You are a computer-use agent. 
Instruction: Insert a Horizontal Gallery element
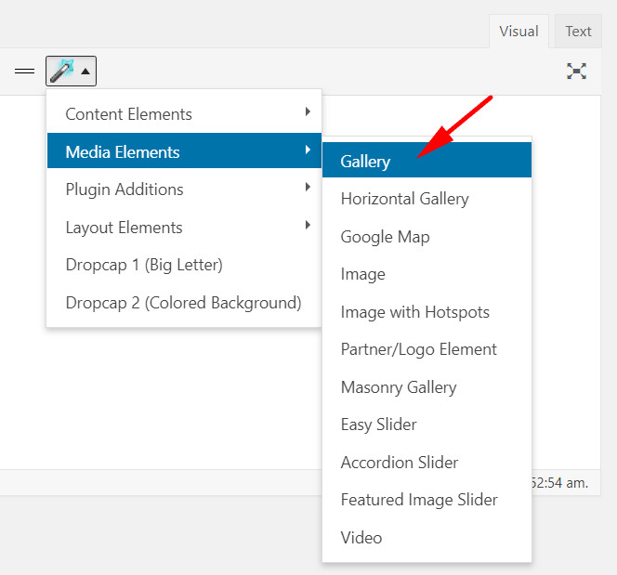click(x=427, y=199)
